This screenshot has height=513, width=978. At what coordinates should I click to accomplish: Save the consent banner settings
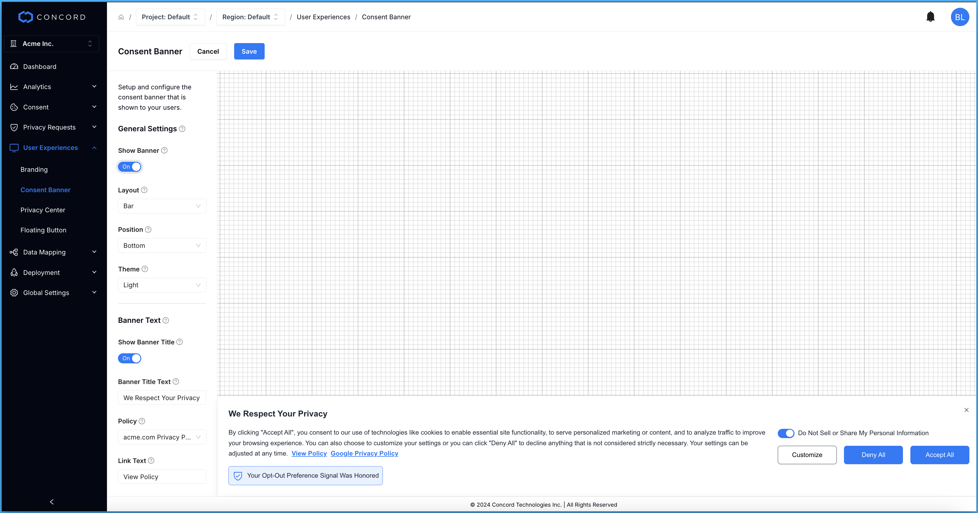pos(249,51)
